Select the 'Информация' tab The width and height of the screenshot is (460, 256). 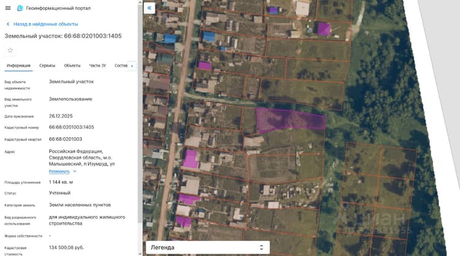point(18,66)
